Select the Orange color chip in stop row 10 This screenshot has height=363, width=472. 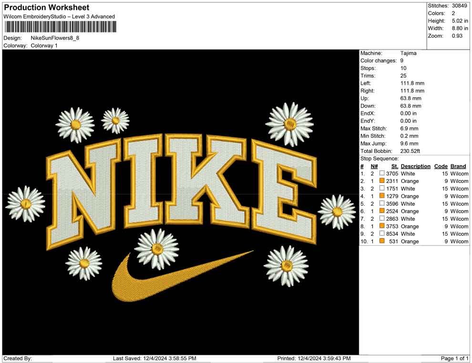pos(381,242)
